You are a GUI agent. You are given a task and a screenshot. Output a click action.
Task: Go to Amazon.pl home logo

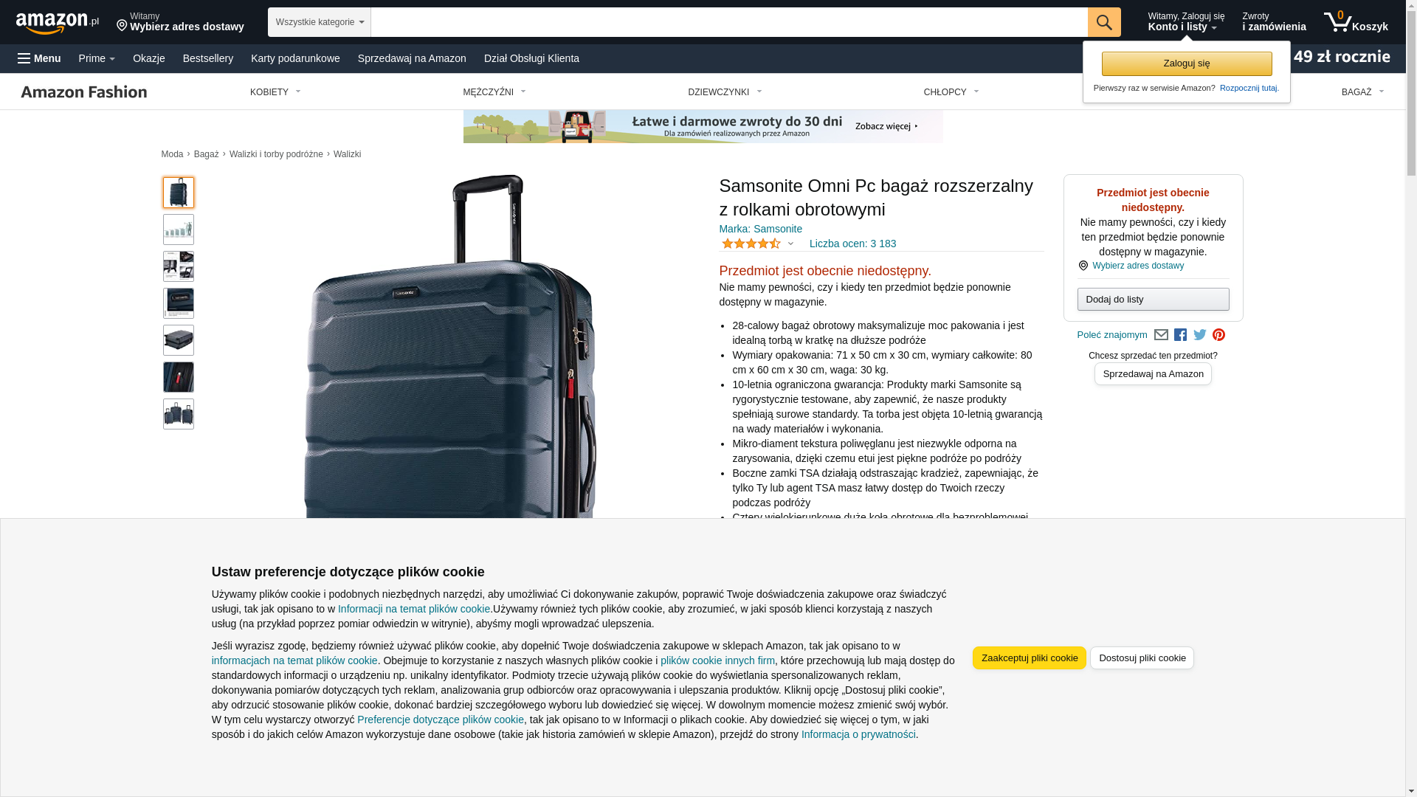[x=57, y=23]
